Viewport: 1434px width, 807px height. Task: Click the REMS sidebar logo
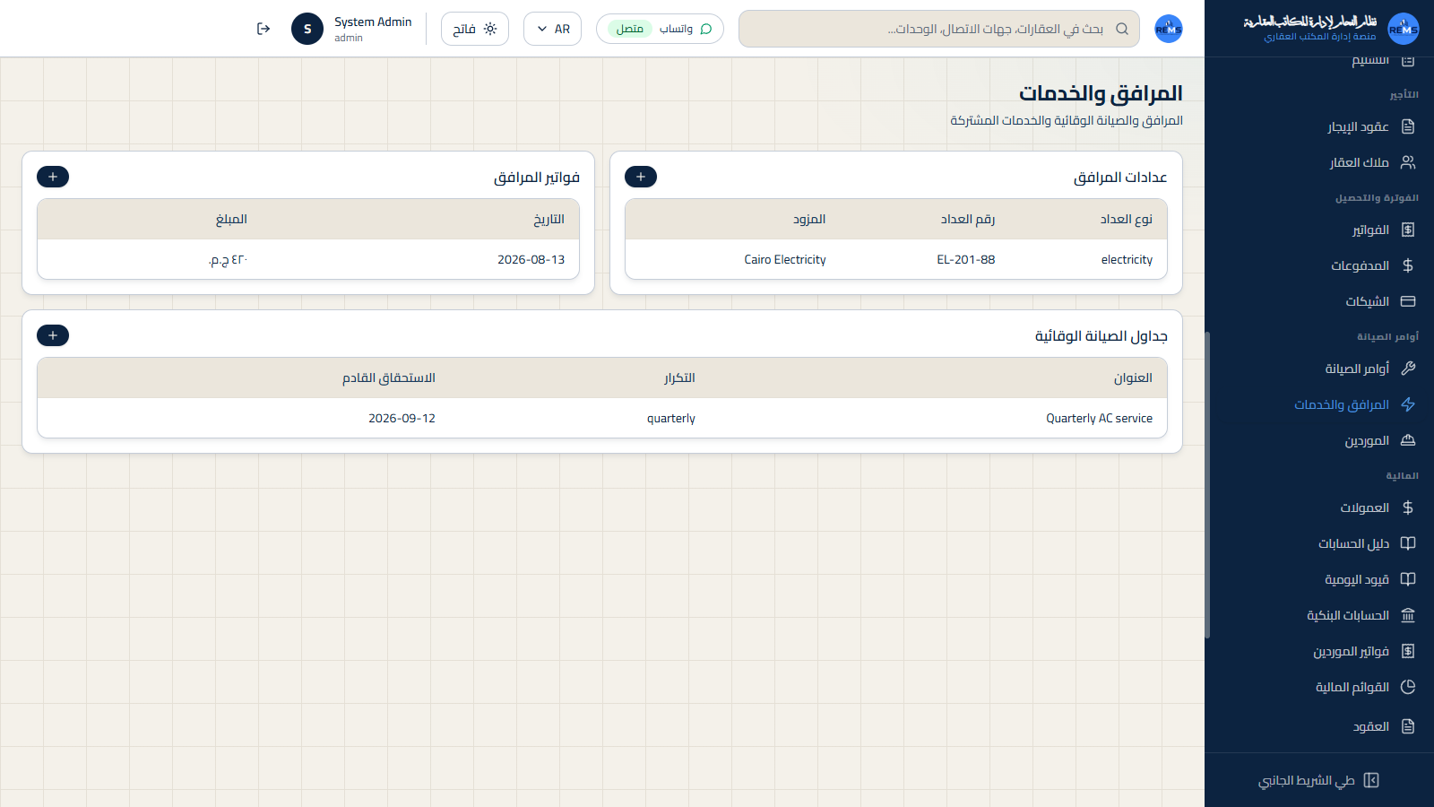coord(1404,29)
